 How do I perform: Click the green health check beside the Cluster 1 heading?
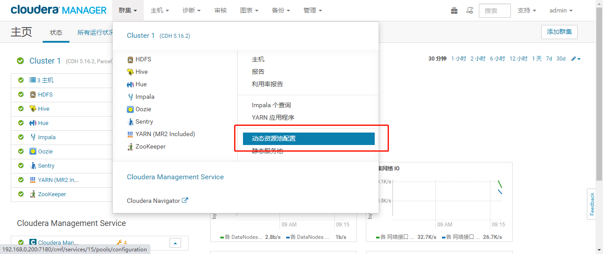(x=20, y=61)
